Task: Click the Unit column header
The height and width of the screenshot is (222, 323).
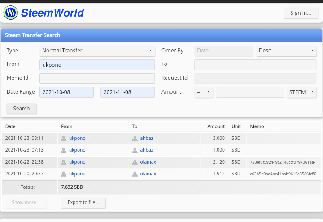Action: click(x=236, y=126)
